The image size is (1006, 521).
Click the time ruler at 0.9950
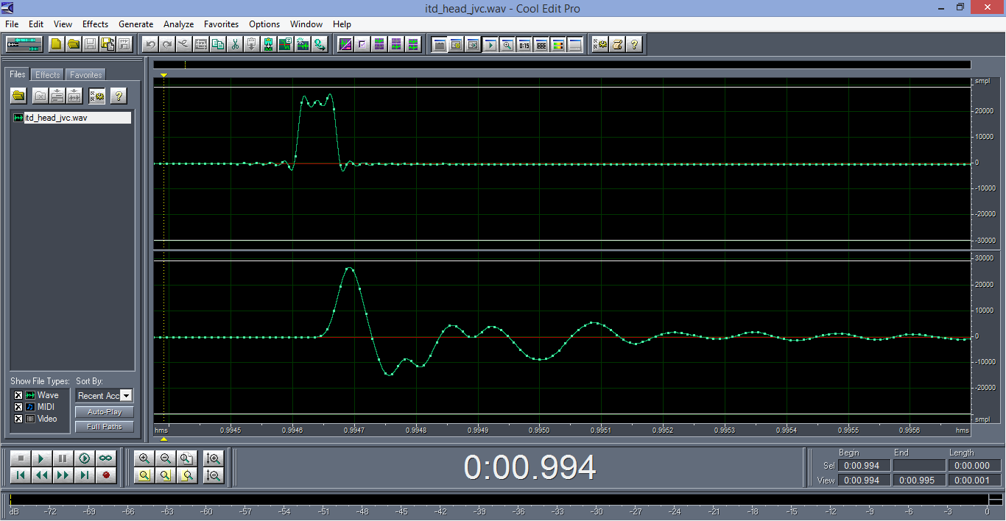point(541,430)
